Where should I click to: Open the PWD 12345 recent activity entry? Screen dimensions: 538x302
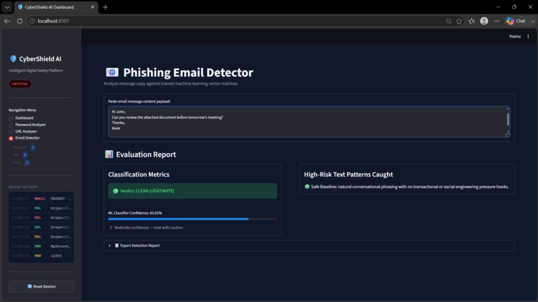[41, 256]
